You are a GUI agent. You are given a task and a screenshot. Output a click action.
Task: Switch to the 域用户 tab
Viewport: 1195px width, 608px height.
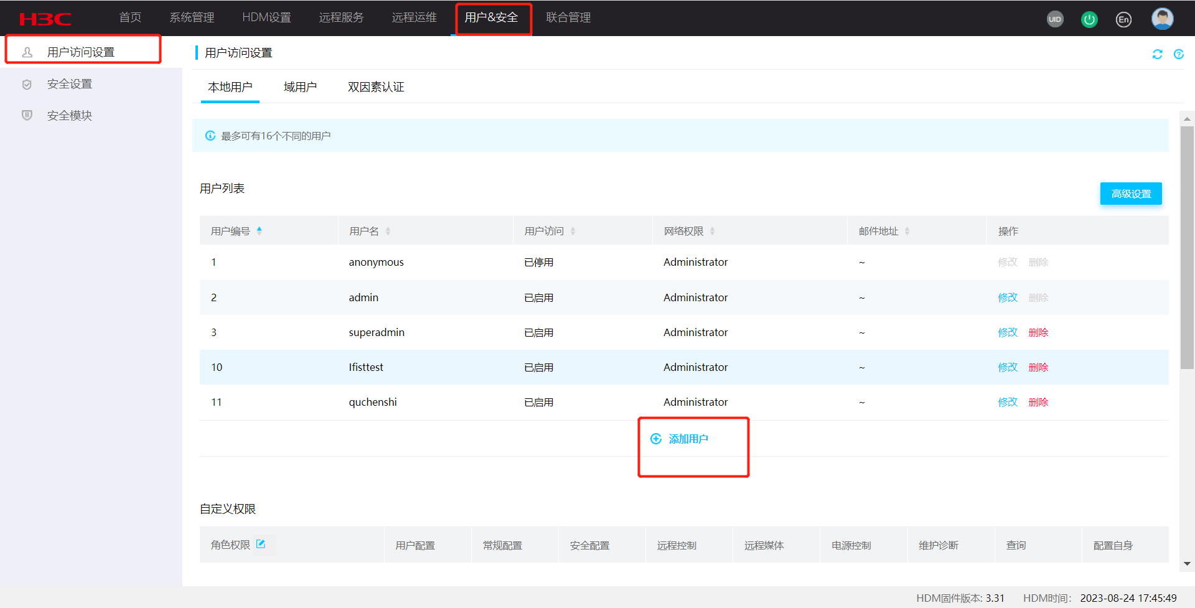click(x=300, y=87)
